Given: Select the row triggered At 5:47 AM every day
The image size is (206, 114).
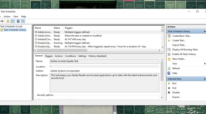Looking at the screenshot, I should (98, 39).
